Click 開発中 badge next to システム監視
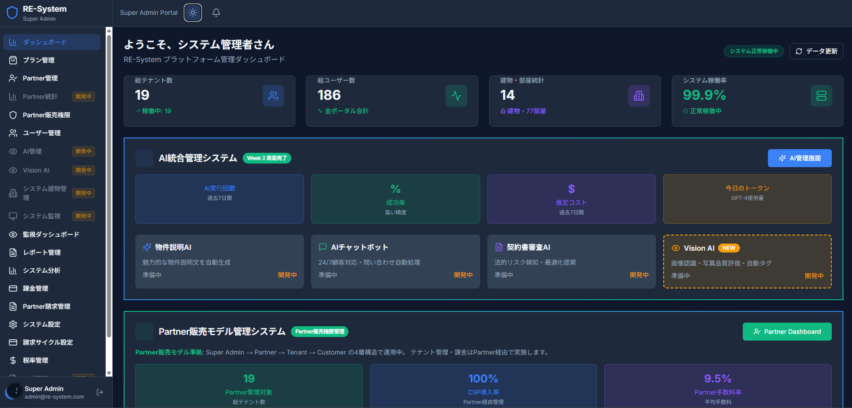The image size is (852, 408). click(x=84, y=216)
